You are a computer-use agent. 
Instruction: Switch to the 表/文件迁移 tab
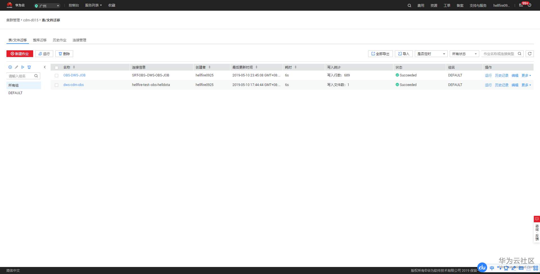[x=17, y=40]
